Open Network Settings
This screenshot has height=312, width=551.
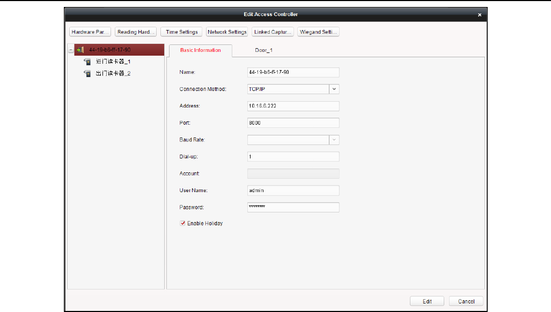click(x=227, y=32)
